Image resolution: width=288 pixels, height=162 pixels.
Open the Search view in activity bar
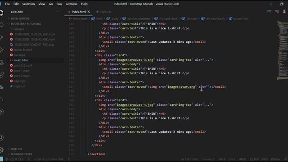coord(1,25)
